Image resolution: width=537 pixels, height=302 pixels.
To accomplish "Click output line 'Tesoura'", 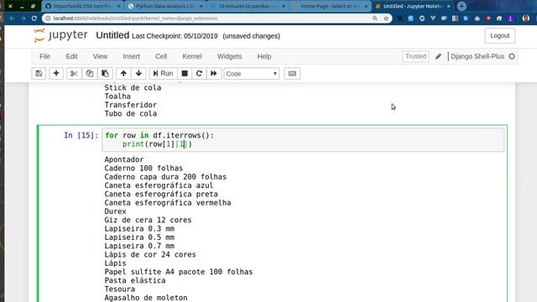I will [119, 289].
